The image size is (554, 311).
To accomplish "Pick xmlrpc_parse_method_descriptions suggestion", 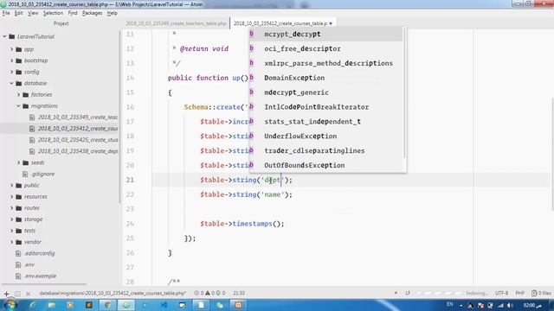I will [325, 63].
